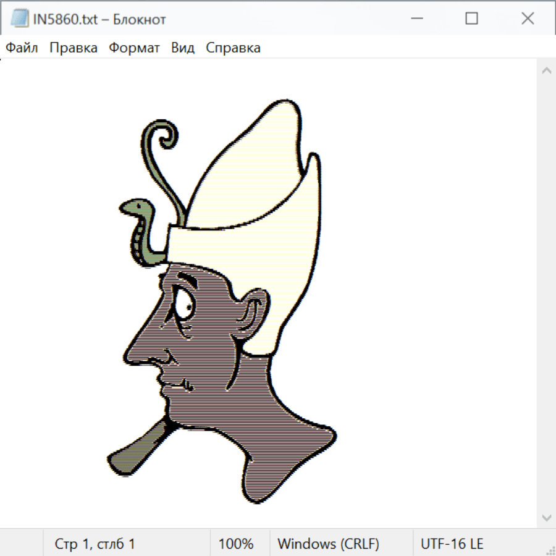Open the Формат menu
The image size is (556, 556).
tap(134, 48)
